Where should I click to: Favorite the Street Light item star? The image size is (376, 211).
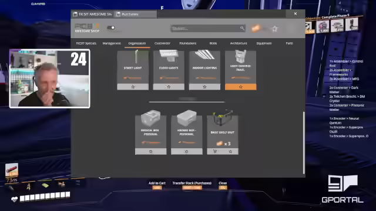pyautogui.click(x=133, y=87)
